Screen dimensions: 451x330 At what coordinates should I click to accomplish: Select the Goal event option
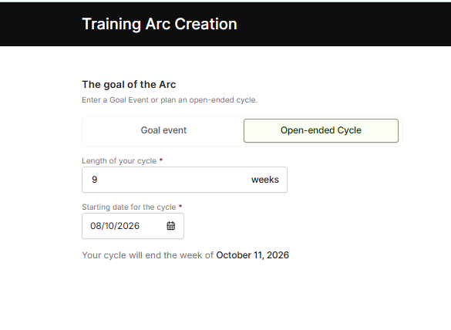[163, 130]
